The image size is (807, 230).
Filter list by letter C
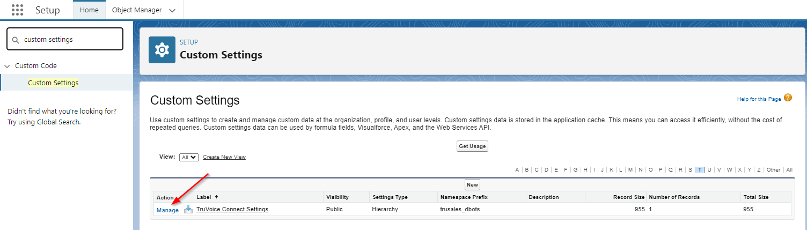tap(537, 170)
